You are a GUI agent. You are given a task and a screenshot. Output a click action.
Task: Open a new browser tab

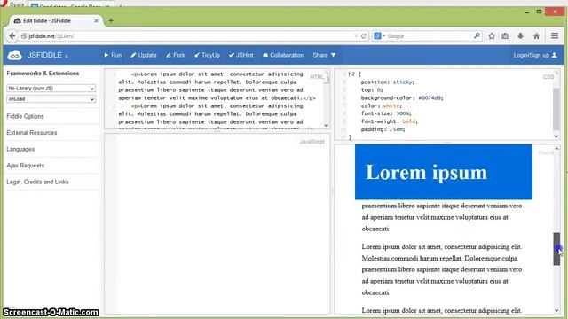coord(111,21)
